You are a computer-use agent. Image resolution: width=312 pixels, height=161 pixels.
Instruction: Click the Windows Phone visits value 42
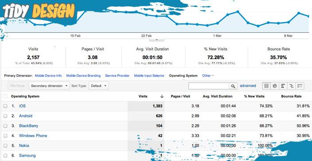click(160, 136)
